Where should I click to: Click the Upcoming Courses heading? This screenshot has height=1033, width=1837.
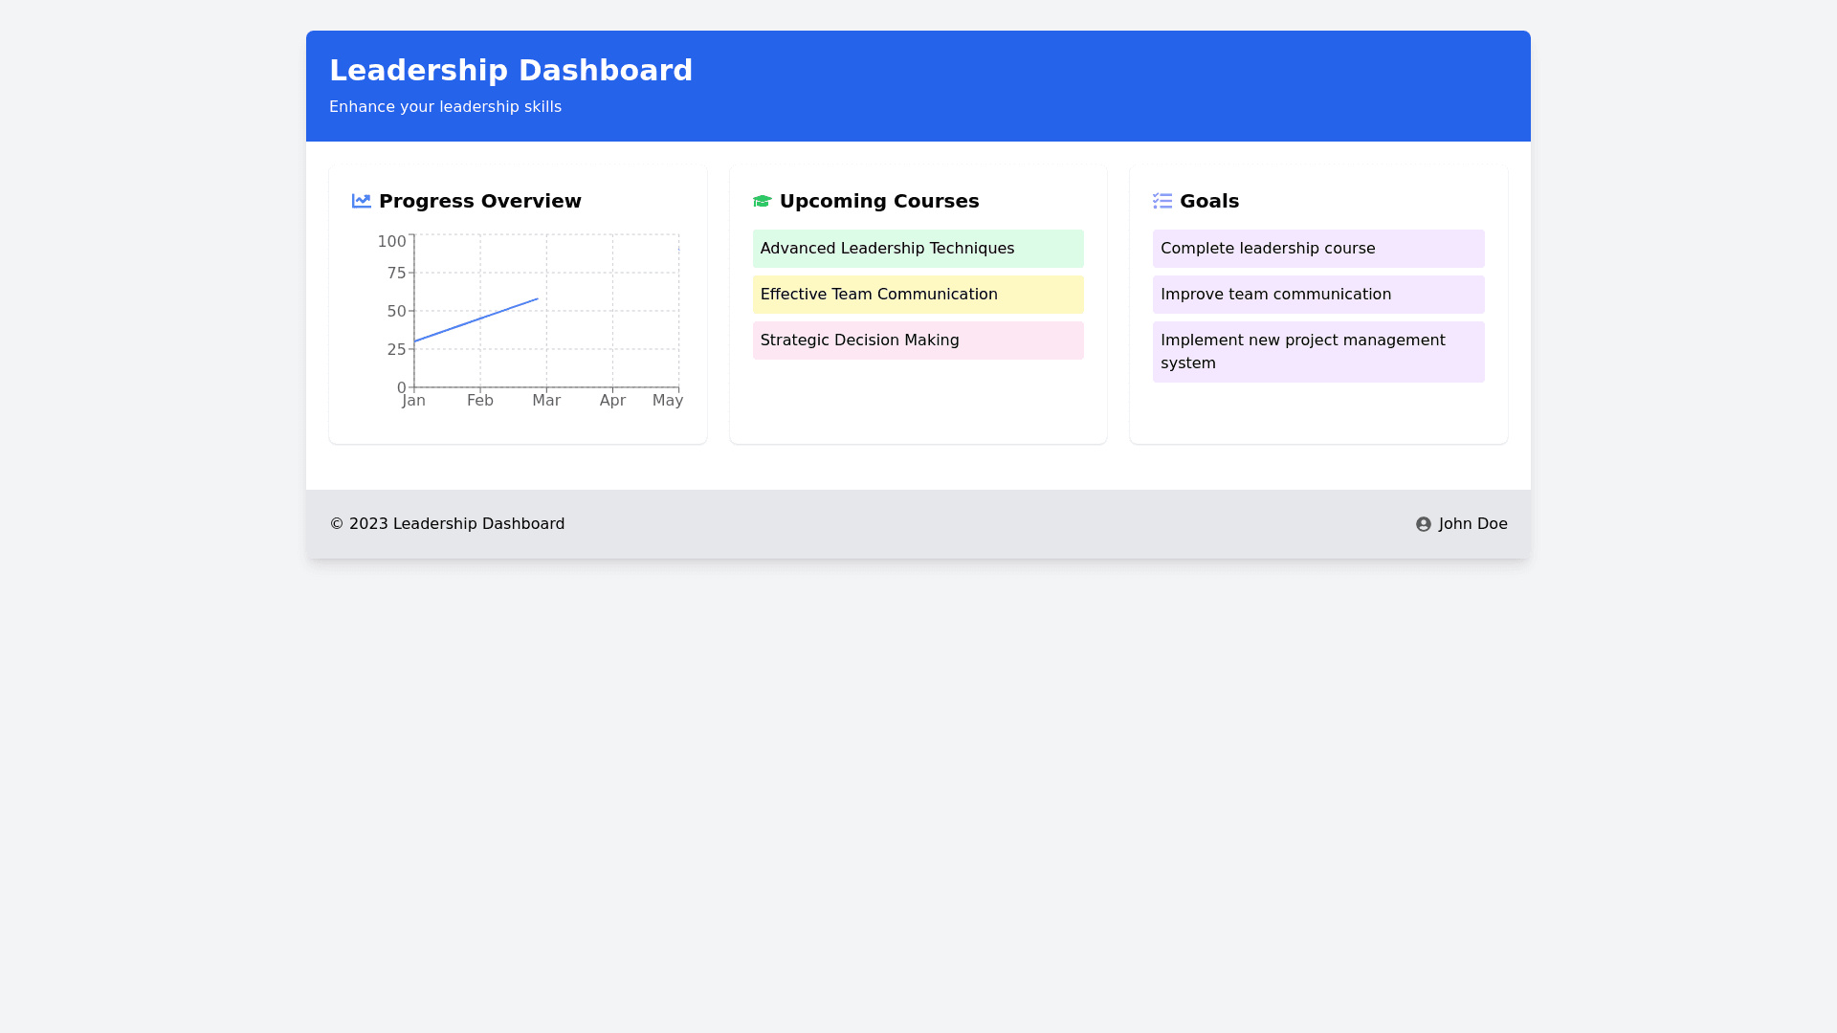(x=878, y=201)
